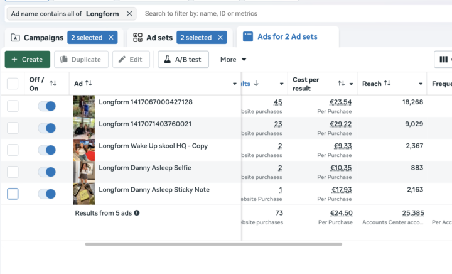Click the columns layout icon at right

[x=444, y=60]
